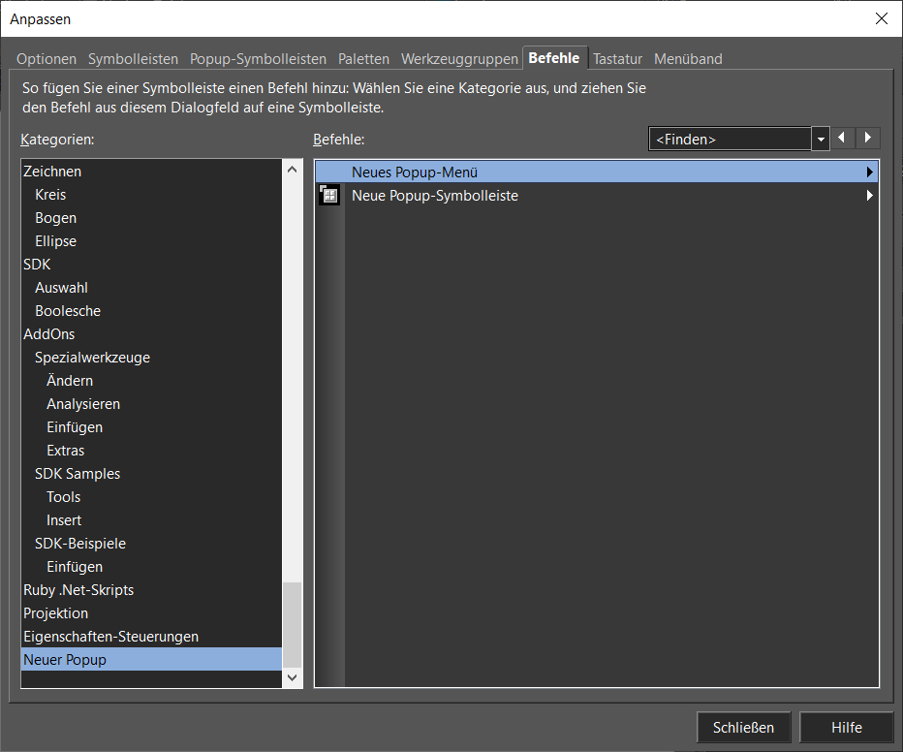
Task: Select the SDK category
Action: click(x=151, y=265)
